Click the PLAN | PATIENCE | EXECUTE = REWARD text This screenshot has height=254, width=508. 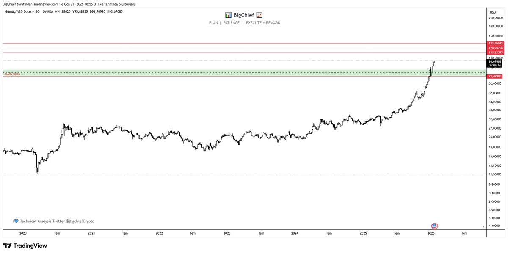(245, 23)
